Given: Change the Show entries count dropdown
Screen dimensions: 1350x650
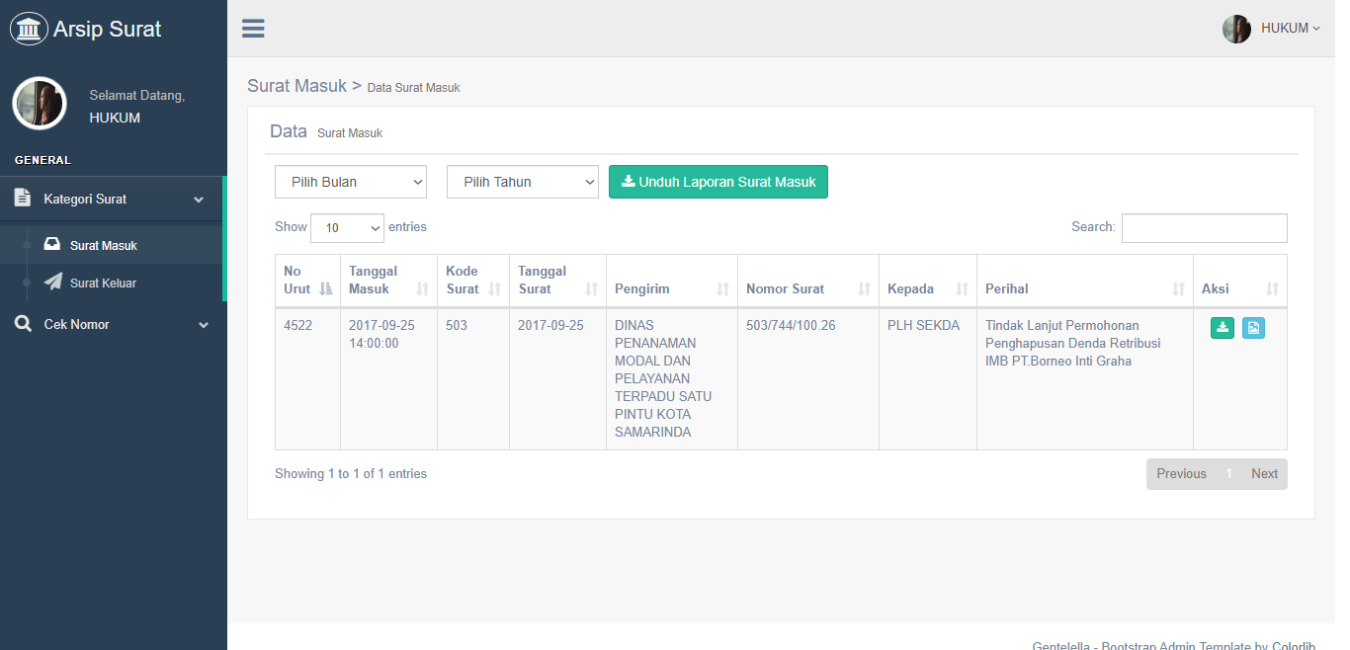Looking at the screenshot, I should click(347, 228).
